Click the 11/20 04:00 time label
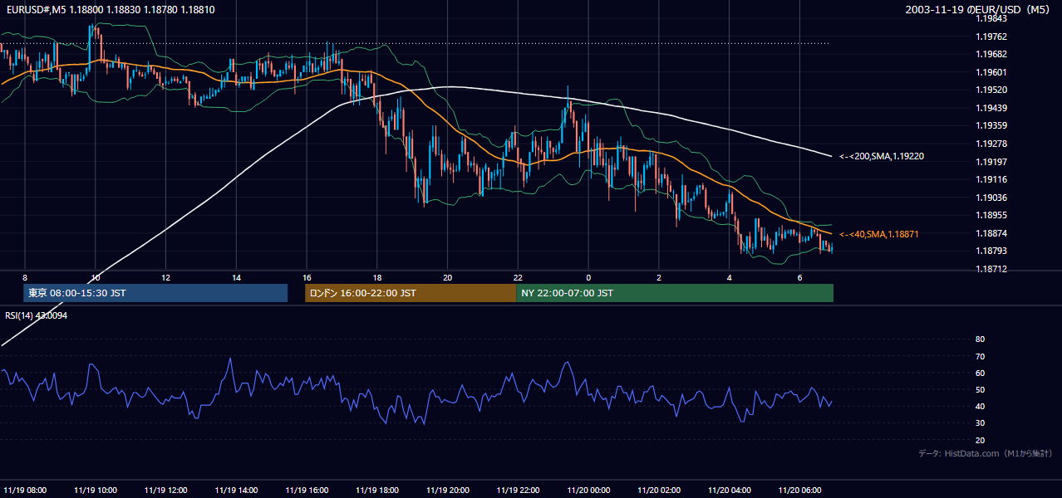This screenshot has height=498, width=1062. point(730,490)
